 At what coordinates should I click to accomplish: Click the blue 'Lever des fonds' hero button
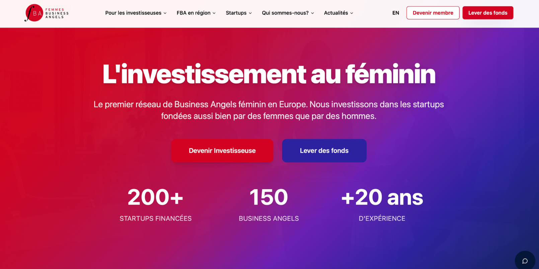[324, 151]
